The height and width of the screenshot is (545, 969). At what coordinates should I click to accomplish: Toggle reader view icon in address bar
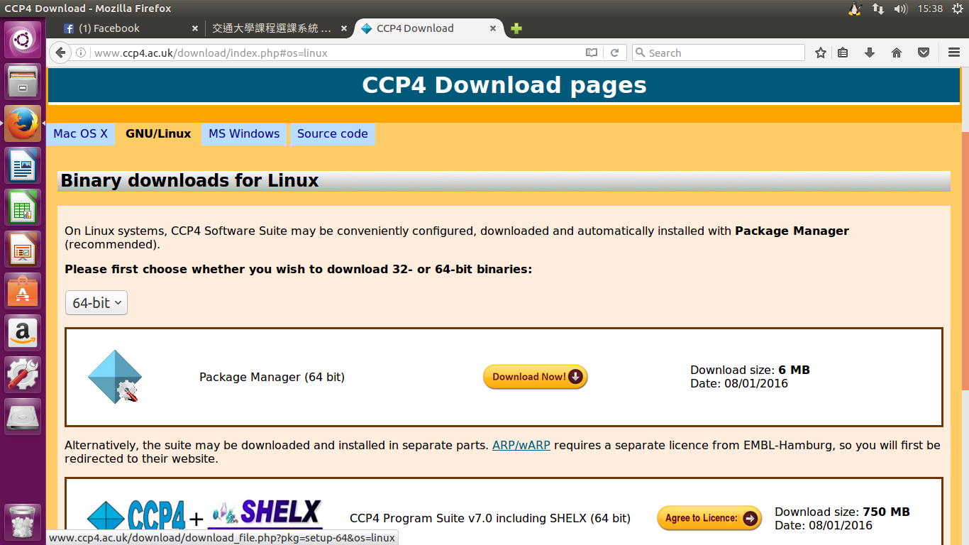click(592, 53)
